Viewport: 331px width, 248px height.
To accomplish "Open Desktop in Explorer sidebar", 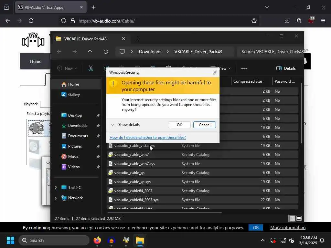I will (x=75, y=115).
